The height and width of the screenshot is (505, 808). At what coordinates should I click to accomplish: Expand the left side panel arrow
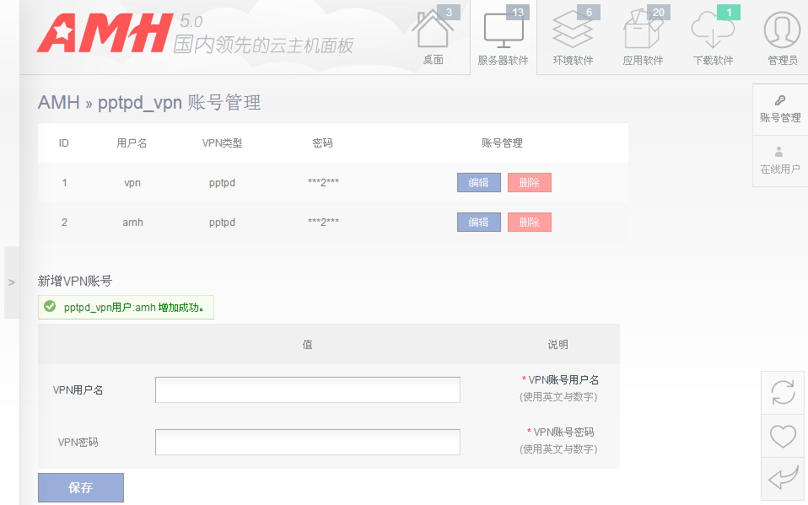(x=12, y=282)
